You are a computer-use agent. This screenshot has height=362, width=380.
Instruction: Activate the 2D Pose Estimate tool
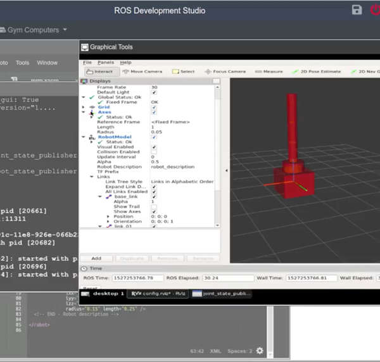click(x=317, y=72)
